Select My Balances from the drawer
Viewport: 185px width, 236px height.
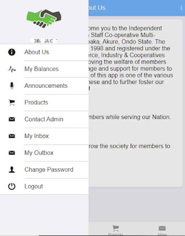[x=41, y=69]
